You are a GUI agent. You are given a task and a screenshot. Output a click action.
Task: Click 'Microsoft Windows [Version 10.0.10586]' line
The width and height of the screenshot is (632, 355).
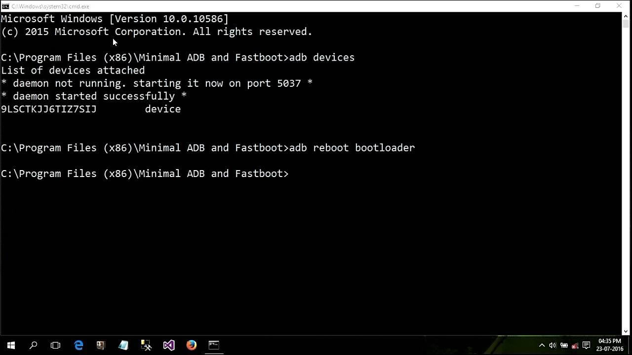pos(115,19)
